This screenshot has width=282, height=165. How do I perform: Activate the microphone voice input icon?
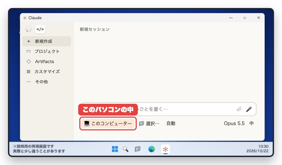pyautogui.click(x=249, y=109)
